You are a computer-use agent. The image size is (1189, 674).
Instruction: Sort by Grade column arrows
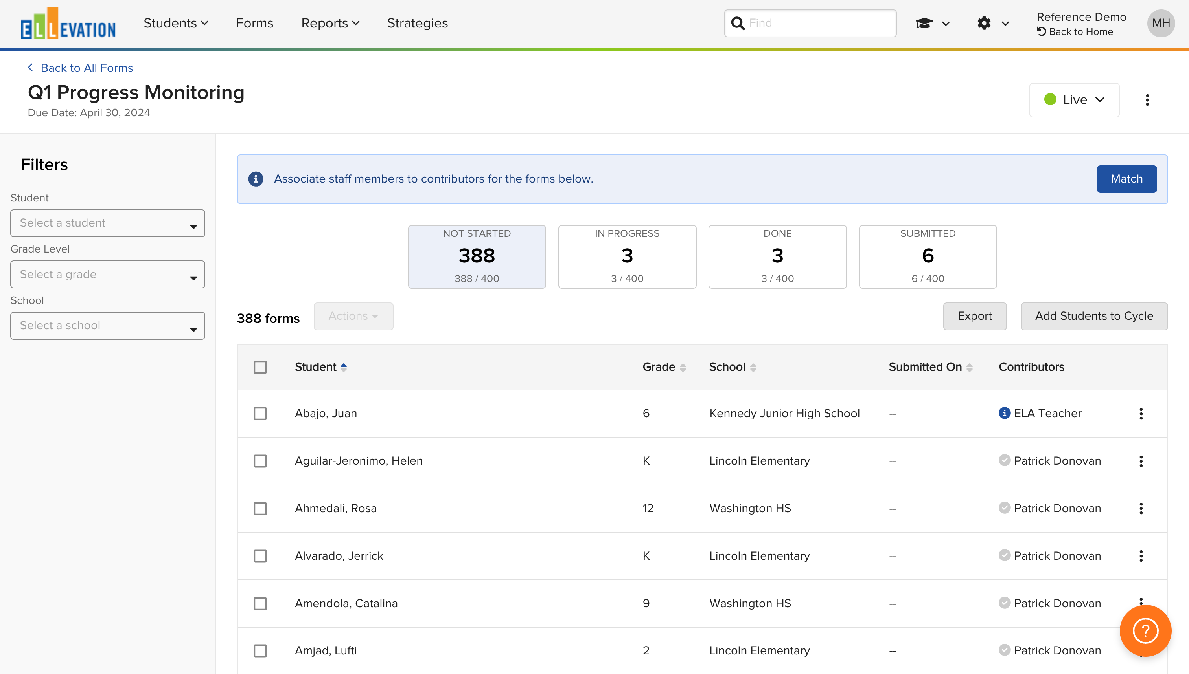[x=683, y=368]
